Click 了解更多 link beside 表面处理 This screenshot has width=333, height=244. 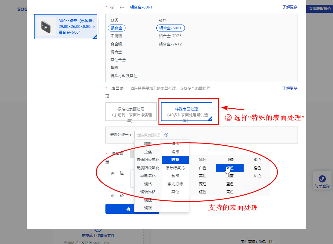[290, 88]
